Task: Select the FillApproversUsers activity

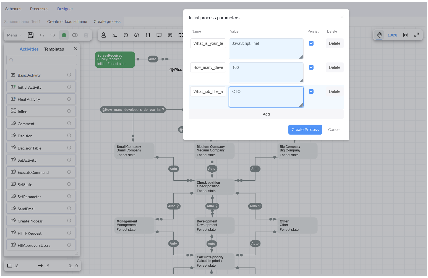Action: [41, 245]
